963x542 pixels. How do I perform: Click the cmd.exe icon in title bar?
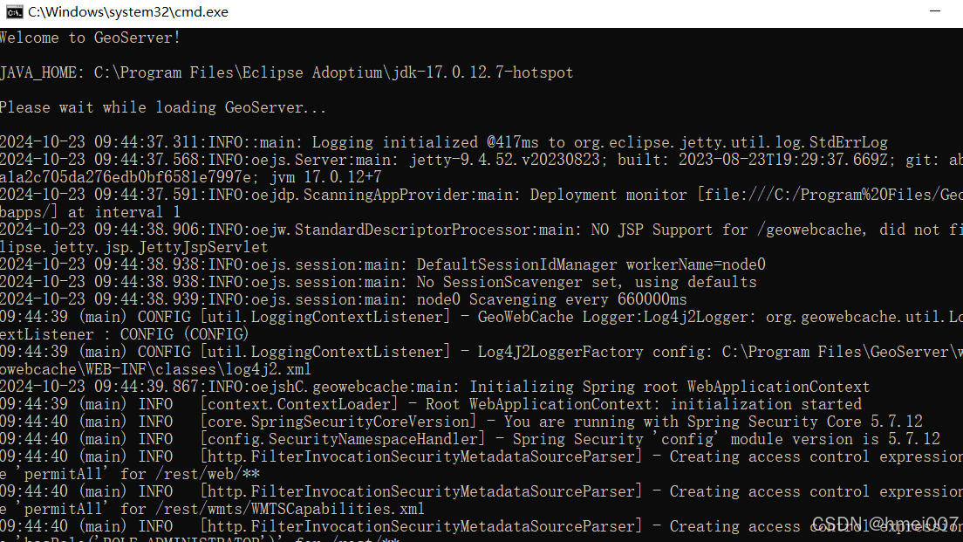pyautogui.click(x=14, y=12)
